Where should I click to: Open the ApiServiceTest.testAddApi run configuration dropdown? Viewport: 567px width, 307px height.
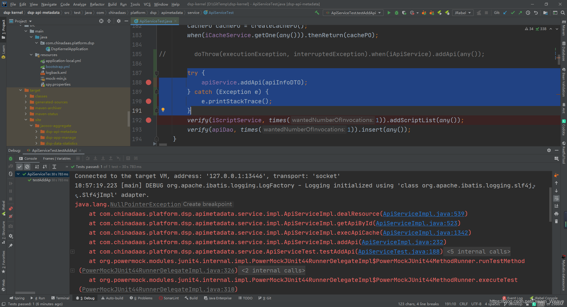tap(353, 13)
